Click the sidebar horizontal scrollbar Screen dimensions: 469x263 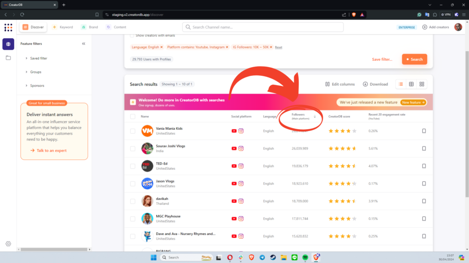54,249
